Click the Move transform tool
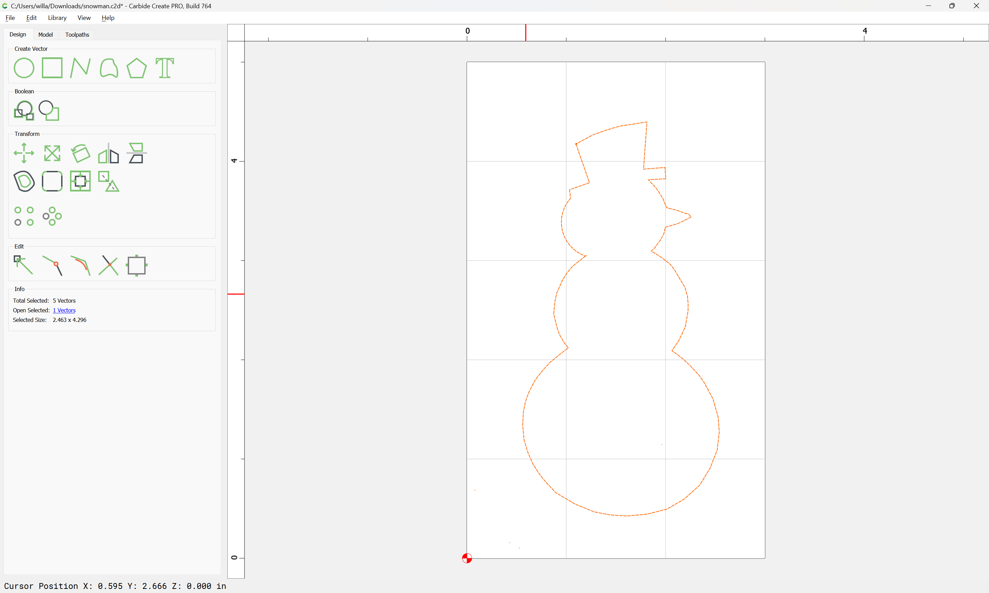The width and height of the screenshot is (989, 593). 24,153
